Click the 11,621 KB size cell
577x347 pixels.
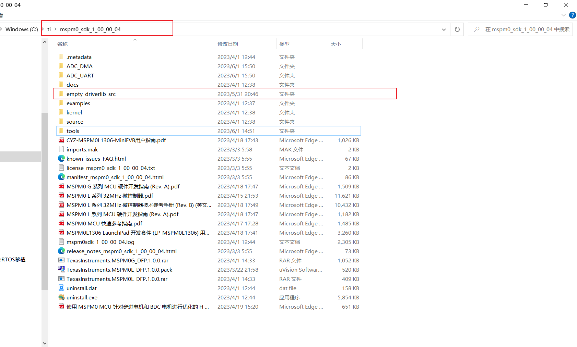point(347,196)
